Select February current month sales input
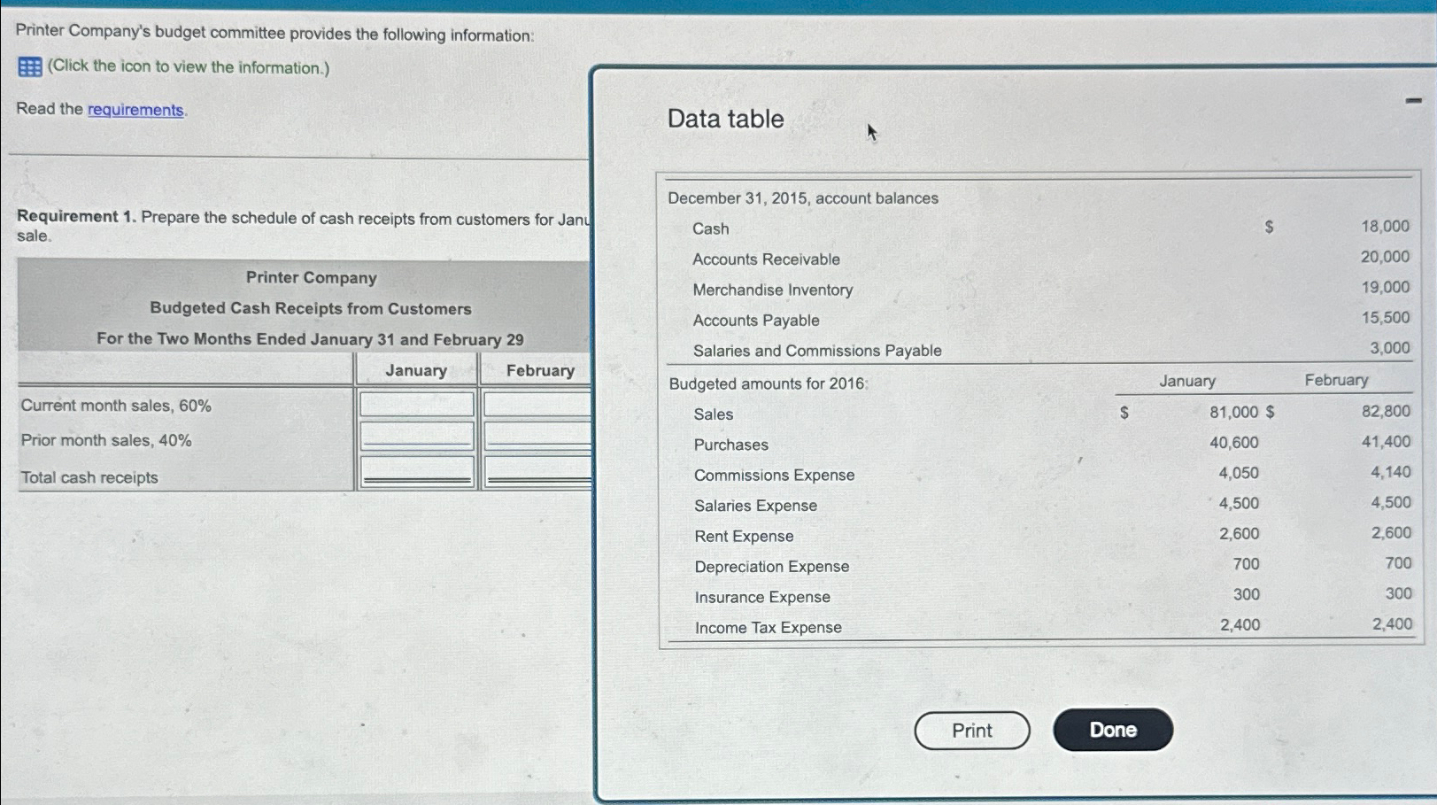The height and width of the screenshot is (805, 1437). pos(537,405)
